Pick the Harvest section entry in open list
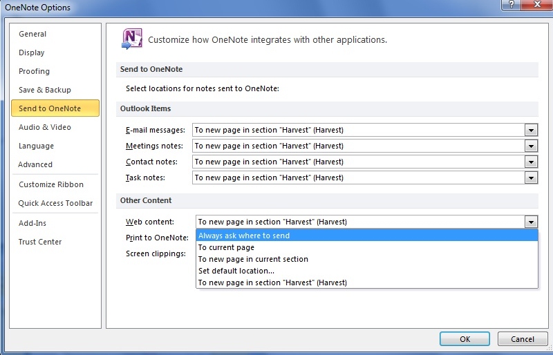 pyautogui.click(x=367, y=282)
